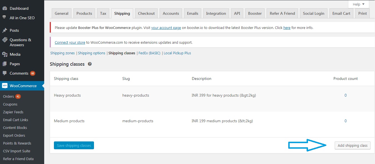Image resolution: width=375 pixels, height=164 pixels.
Task: Open the Emails tab
Action: [x=193, y=13]
